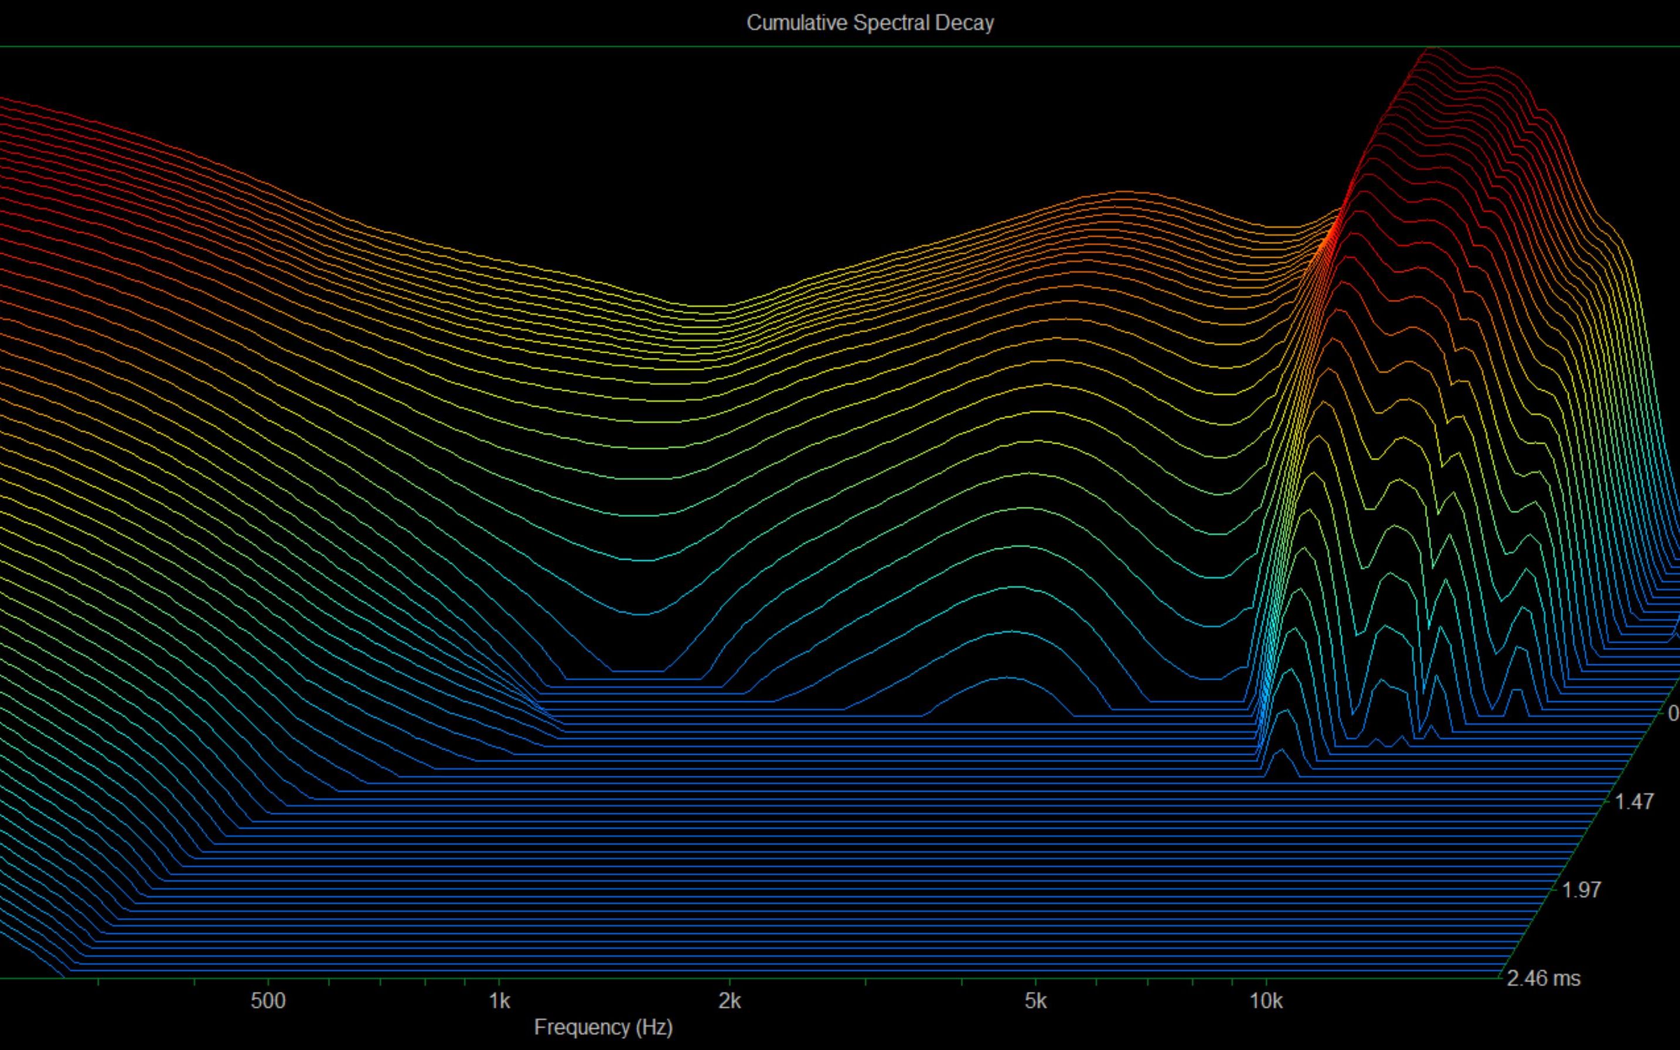Image resolution: width=1680 pixels, height=1050 pixels.
Task: Select the 1.97 time axis label
Action: click(x=1582, y=889)
